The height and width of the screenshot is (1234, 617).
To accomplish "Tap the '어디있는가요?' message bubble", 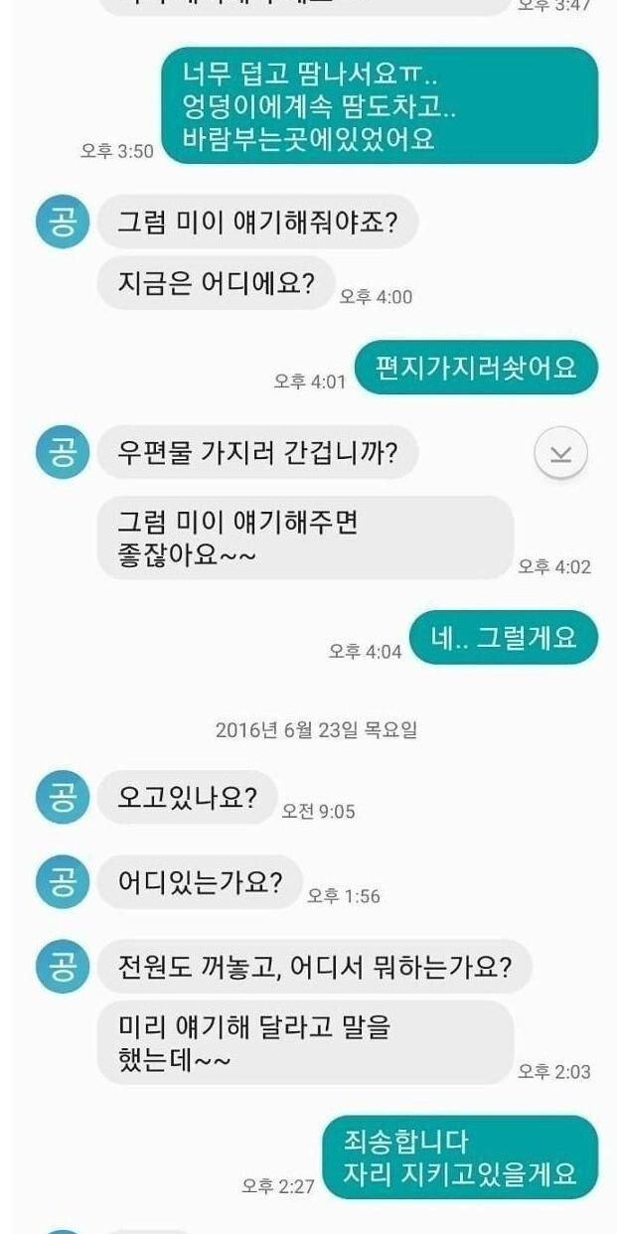I will click(x=200, y=882).
